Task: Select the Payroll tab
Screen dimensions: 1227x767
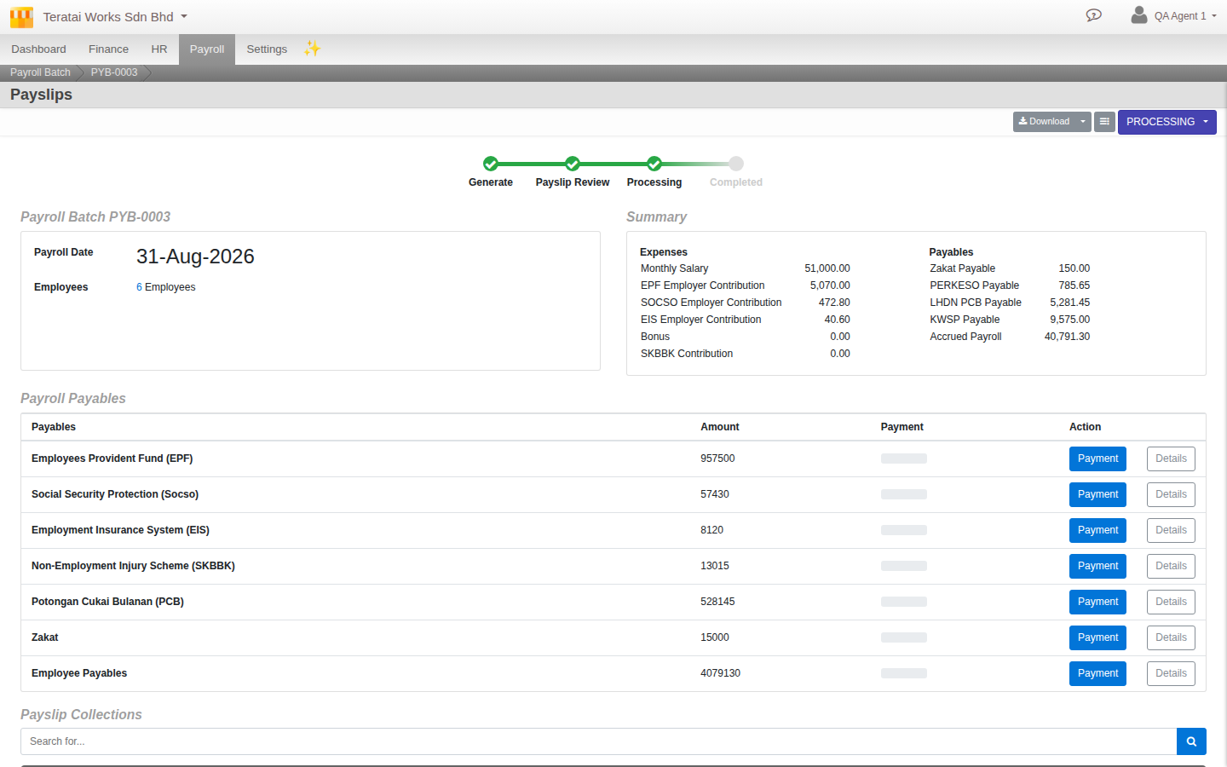Action: click(207, 49)
